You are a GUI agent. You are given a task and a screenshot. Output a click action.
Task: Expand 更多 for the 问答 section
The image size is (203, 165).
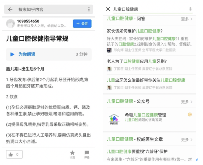187,19
